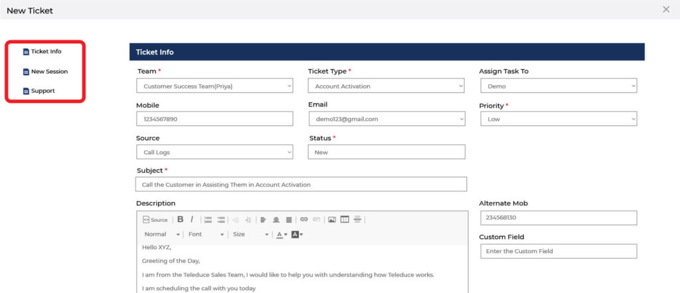Open the font Size dropdown
Viewport: 680px width, 293px height.
pyautogui.click(x=250, y=235)
